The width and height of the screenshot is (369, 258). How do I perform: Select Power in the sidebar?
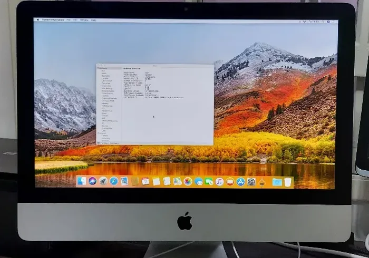(x=104, y=113)
